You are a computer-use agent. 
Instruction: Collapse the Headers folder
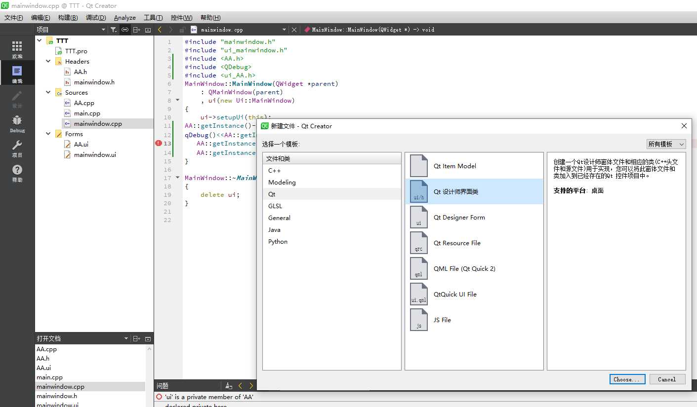click(48, 61)
